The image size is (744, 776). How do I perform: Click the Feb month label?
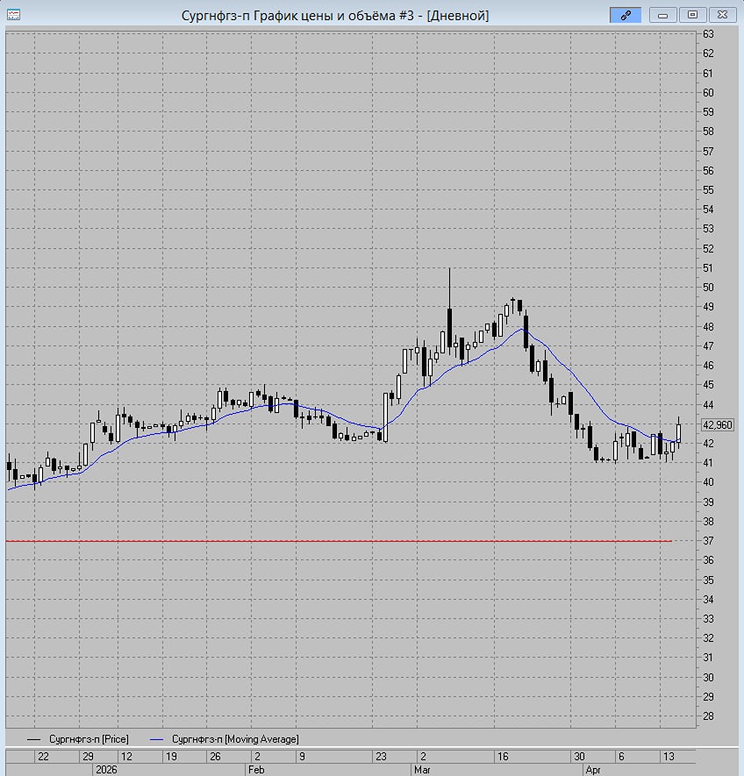point(256,770)
